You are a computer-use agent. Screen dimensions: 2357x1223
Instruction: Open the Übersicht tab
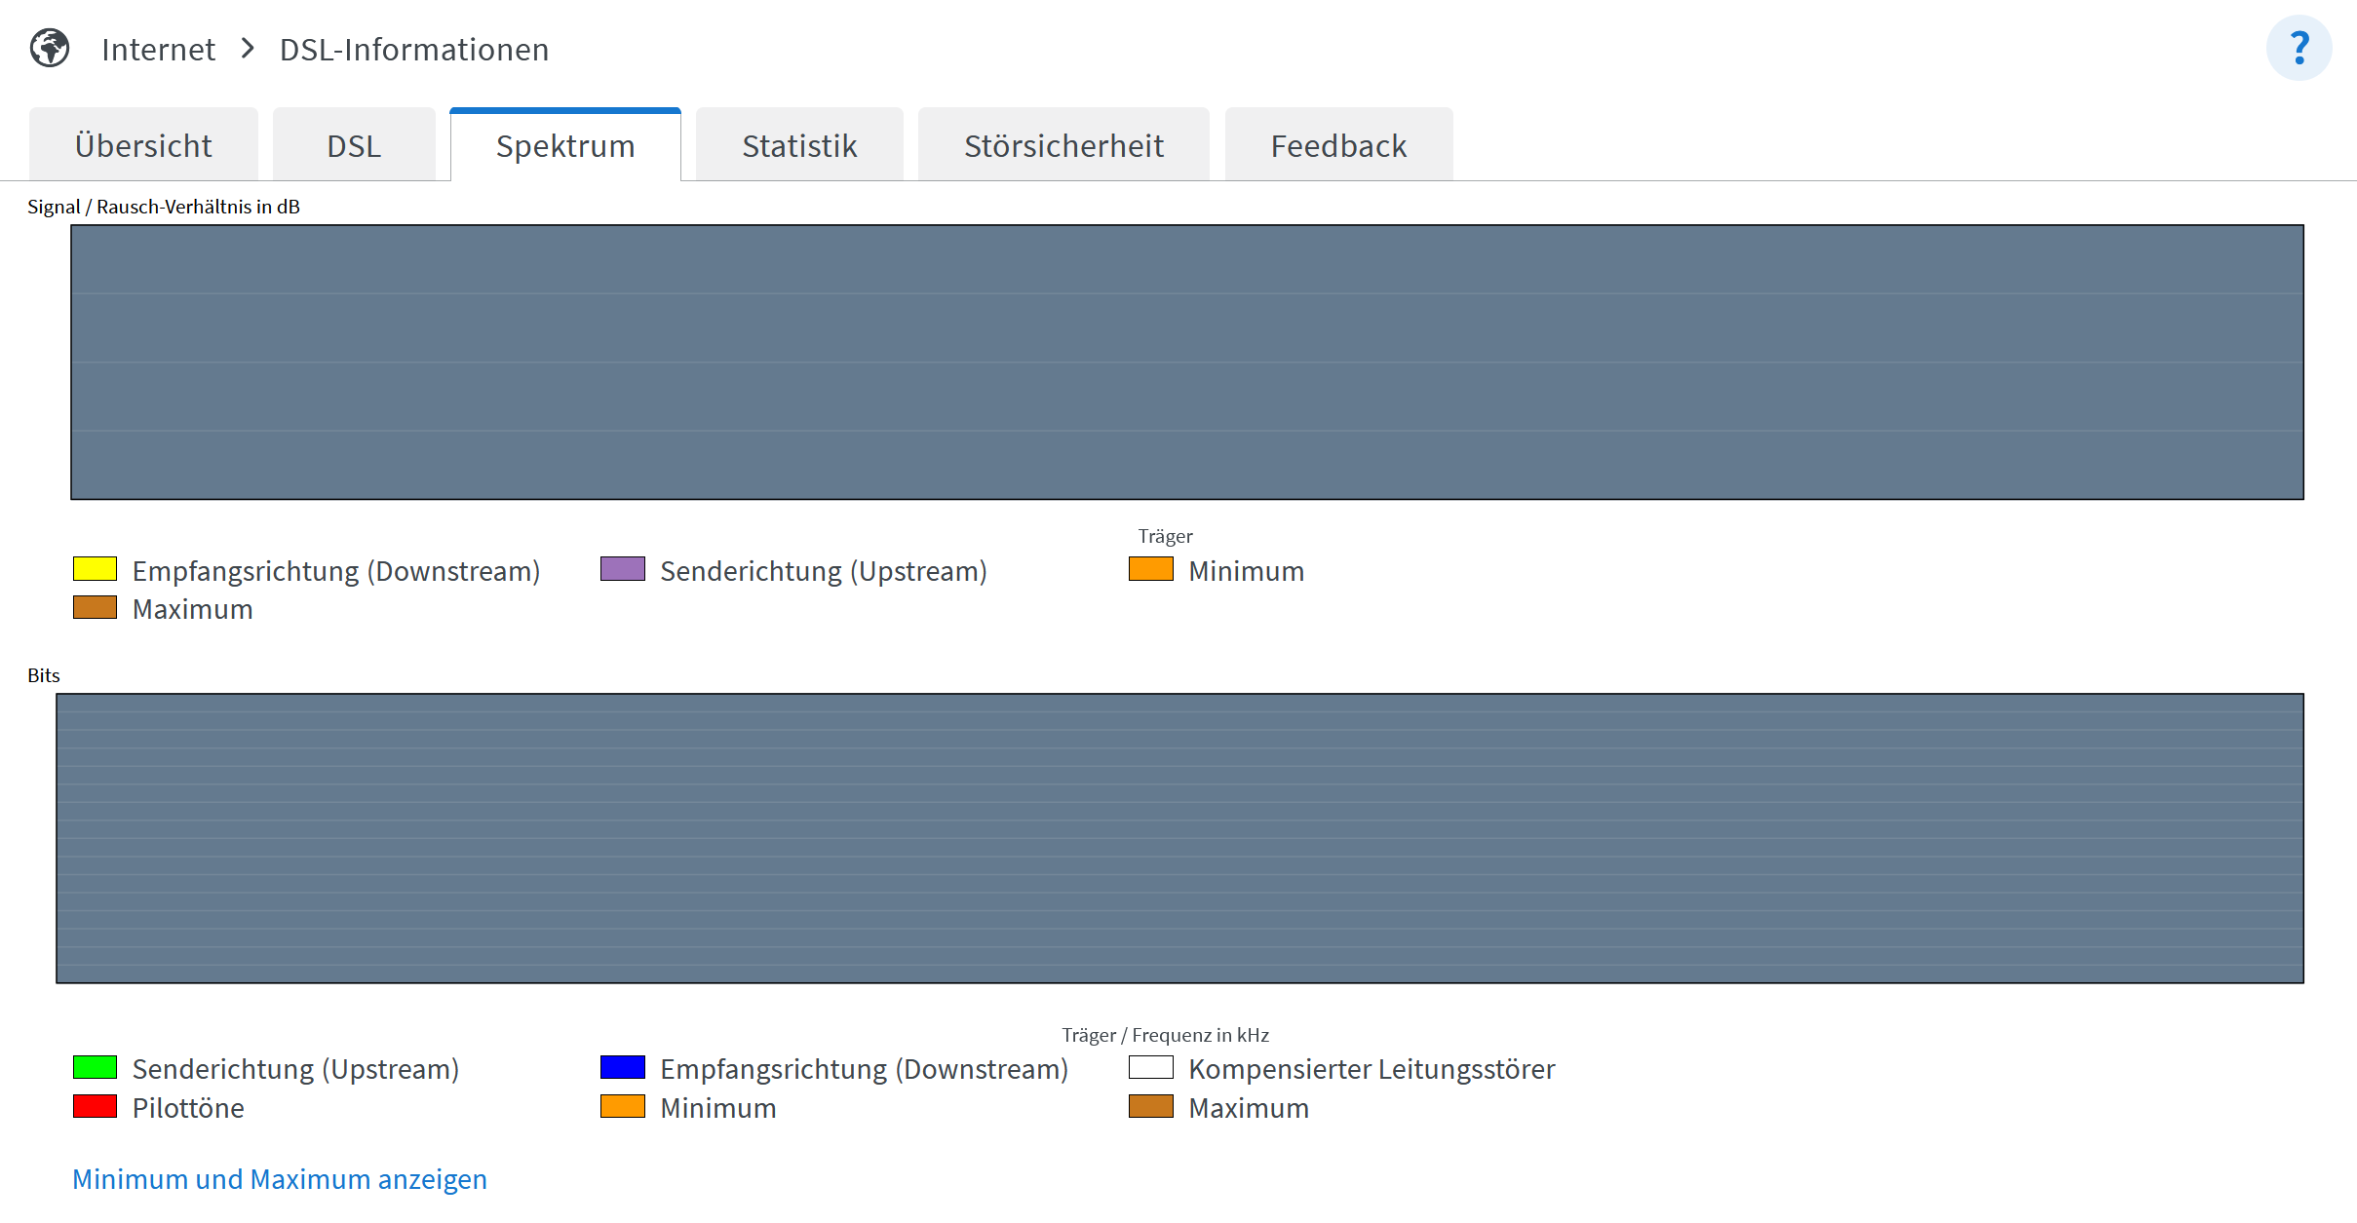(143, 146)
